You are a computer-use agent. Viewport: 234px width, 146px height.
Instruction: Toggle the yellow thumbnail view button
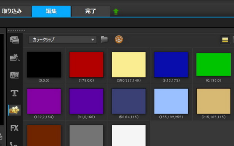click(224, 40)
